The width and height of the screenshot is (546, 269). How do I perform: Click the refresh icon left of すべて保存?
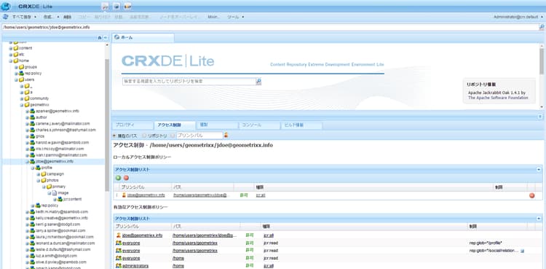pos(5,17)
